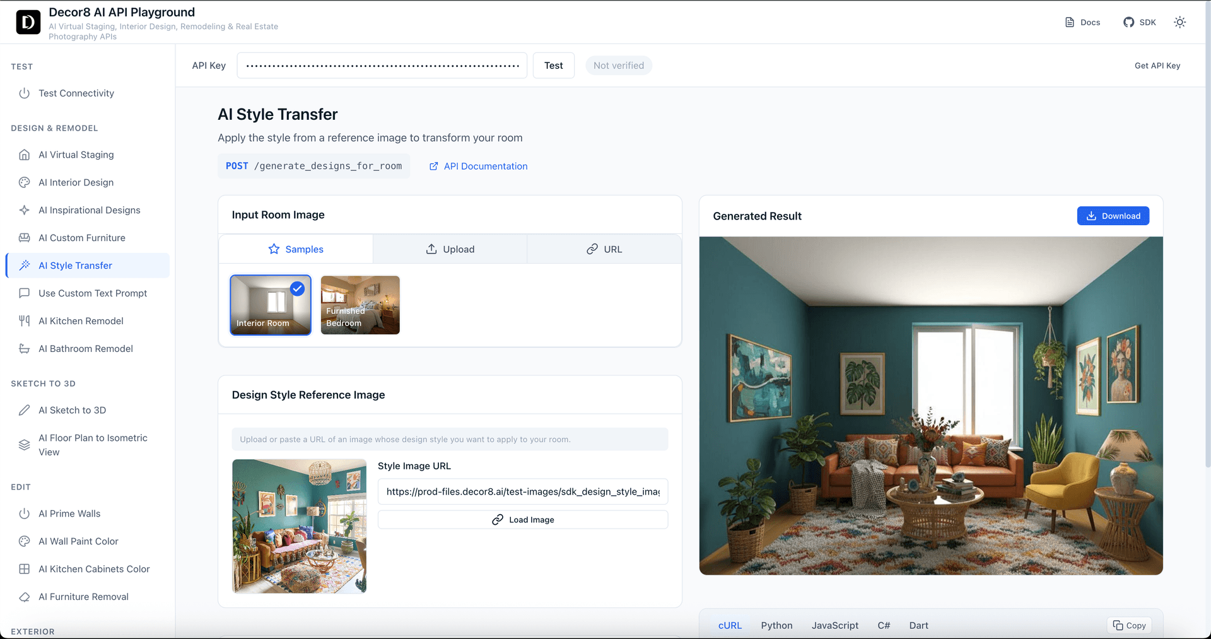Viewport: 1211px width, 639px height.
Task: Click the Load Image button
Action: coord(522,520)
